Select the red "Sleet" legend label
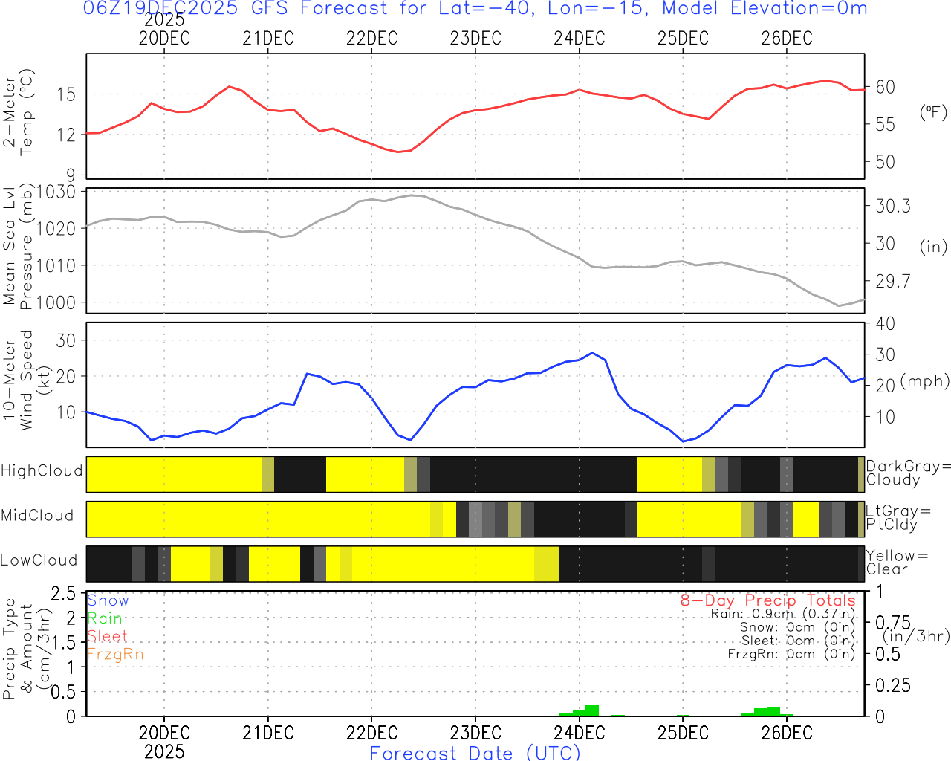This screenshot has width=951, height=761. [x=107, y=636]
